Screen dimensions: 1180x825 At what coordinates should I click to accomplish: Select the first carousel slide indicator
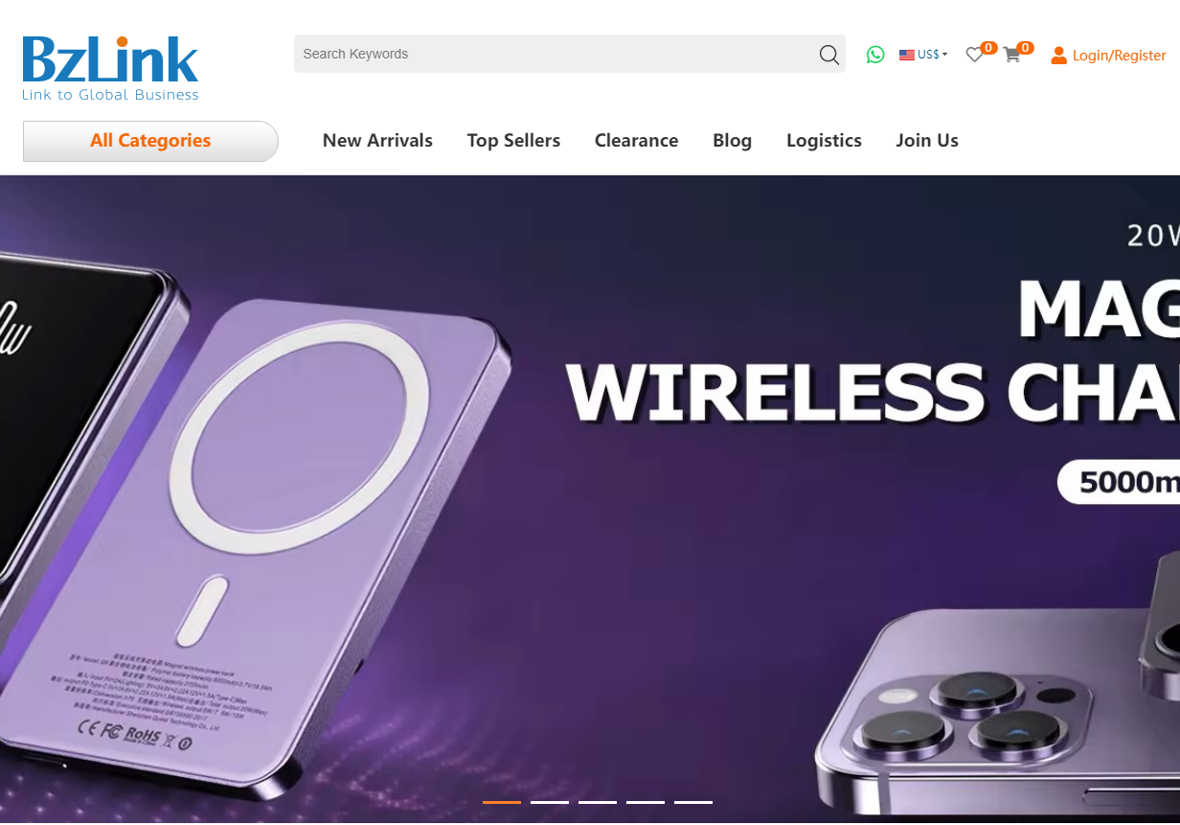[x=502, y=802]
